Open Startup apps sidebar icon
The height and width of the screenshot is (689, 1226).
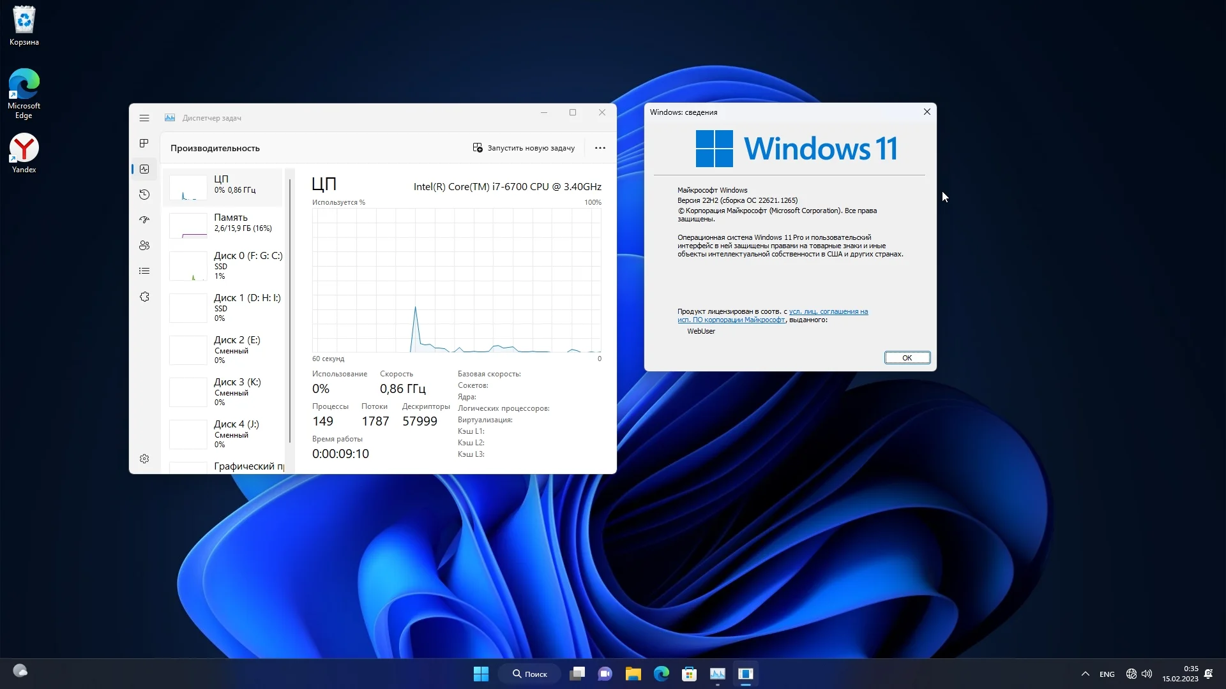[144, 220]
